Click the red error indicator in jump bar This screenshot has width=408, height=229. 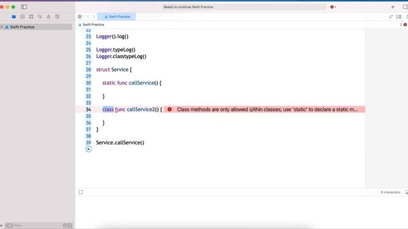coord(405,25)
